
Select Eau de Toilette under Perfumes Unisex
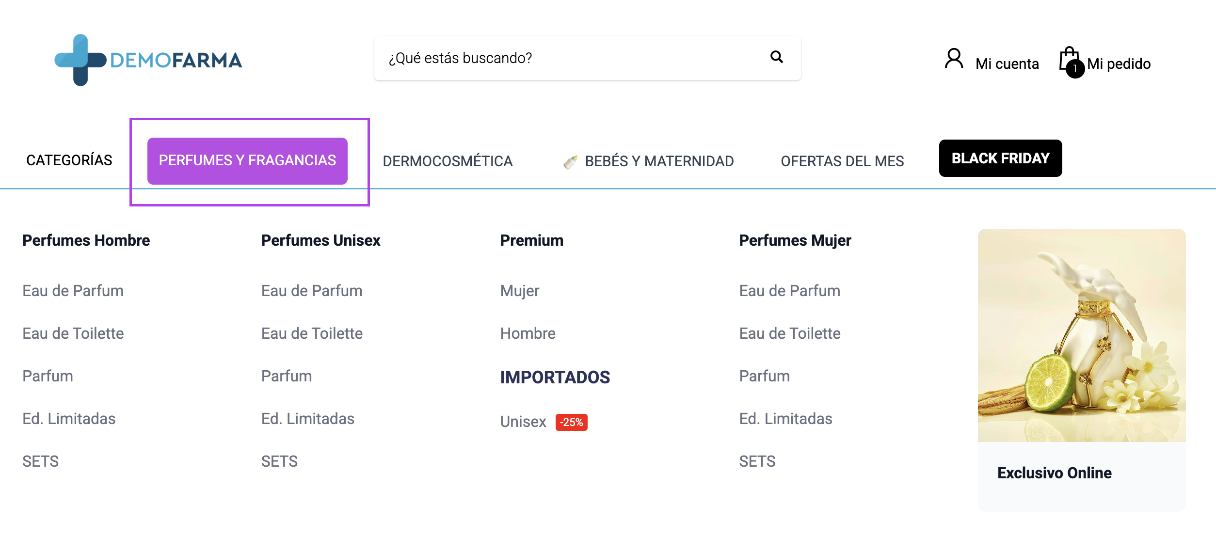point(312,333)
